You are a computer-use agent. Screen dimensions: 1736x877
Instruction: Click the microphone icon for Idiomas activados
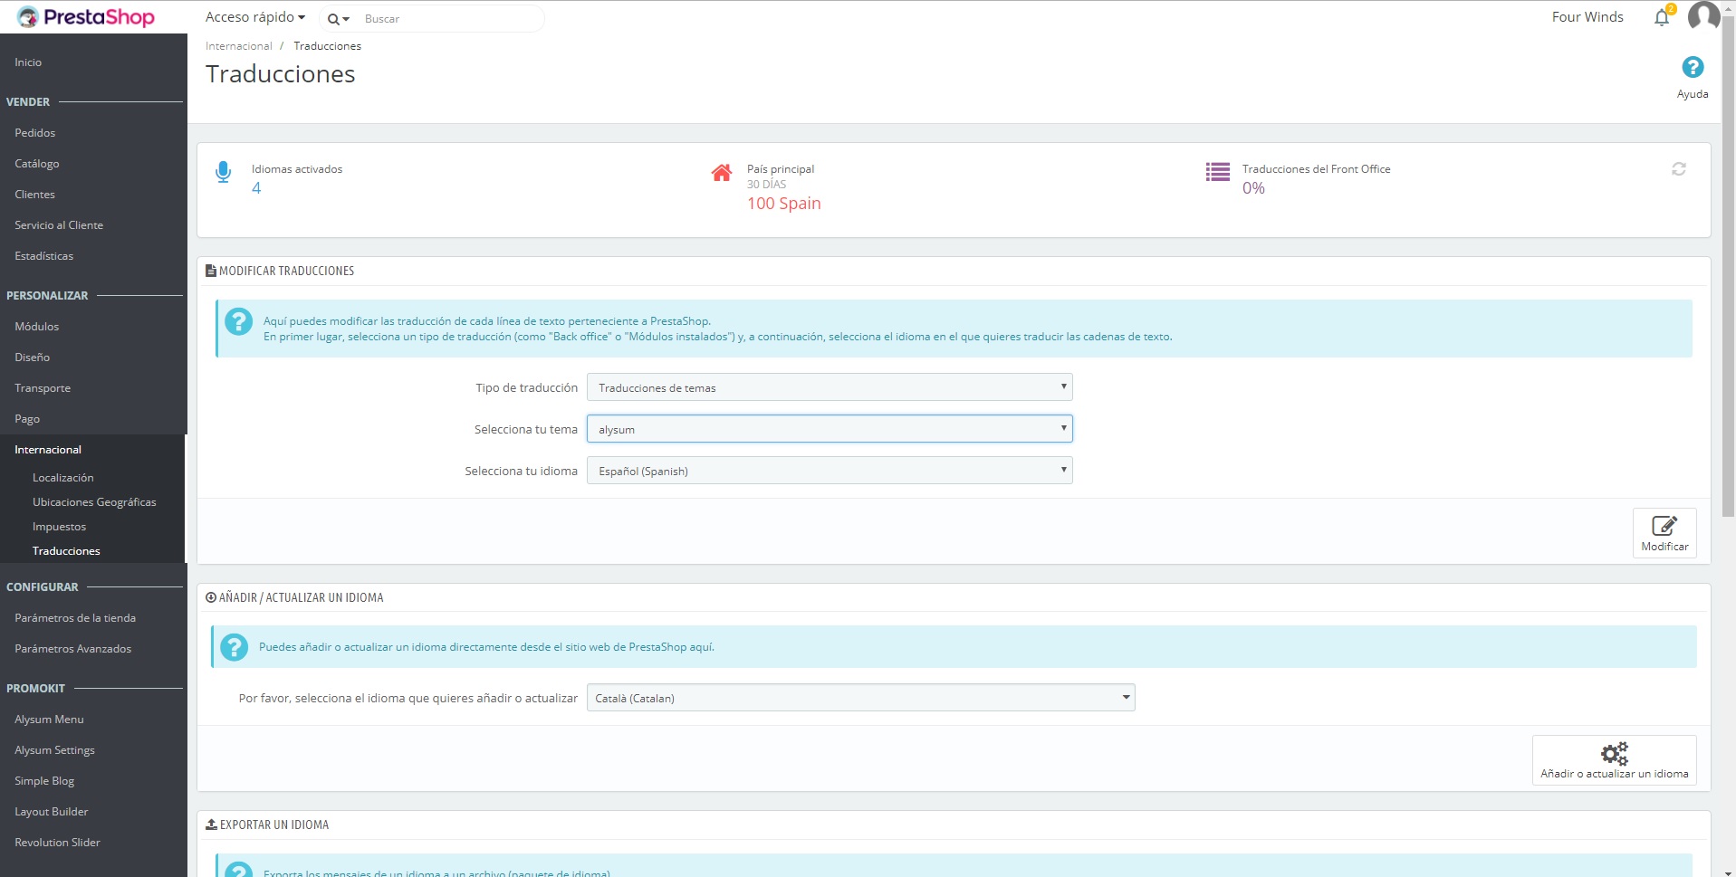click(224, 172)
